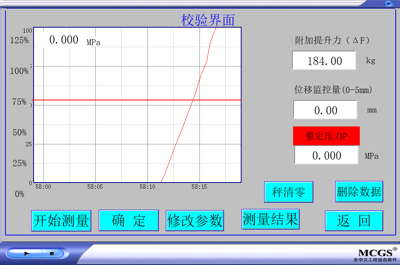Close the window using the top-right X
Image resolution: width=400 pixels, height=265 pixels.
click(388, 4)
